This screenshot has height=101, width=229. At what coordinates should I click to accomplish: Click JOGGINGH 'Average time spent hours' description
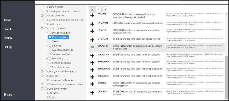point(136,55)
